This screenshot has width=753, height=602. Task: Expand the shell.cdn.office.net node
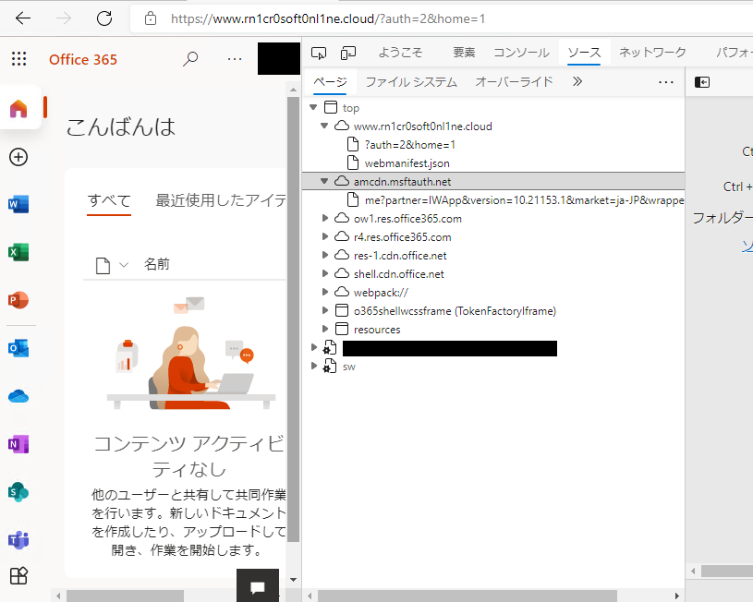(x=325, y=273)
